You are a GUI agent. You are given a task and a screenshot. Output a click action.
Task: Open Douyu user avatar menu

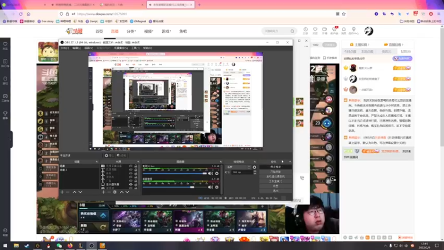tap(369, 31)
